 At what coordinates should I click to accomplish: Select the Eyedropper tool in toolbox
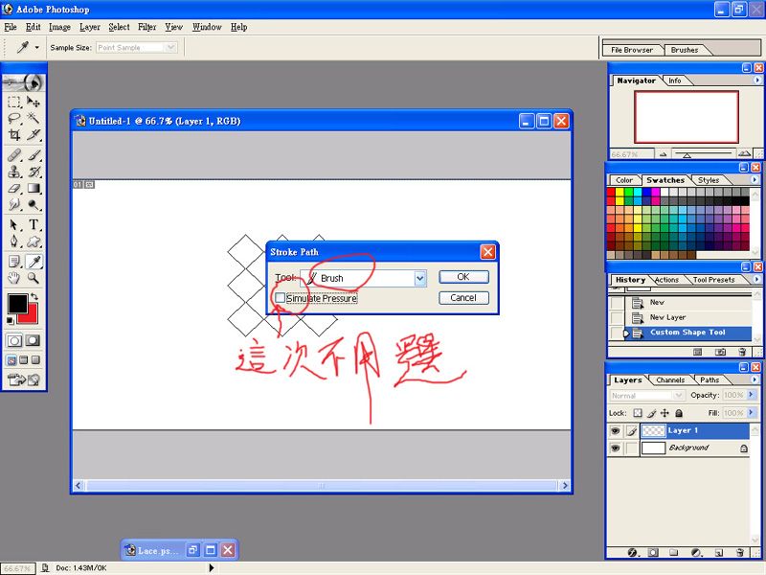tap(34, 262)
